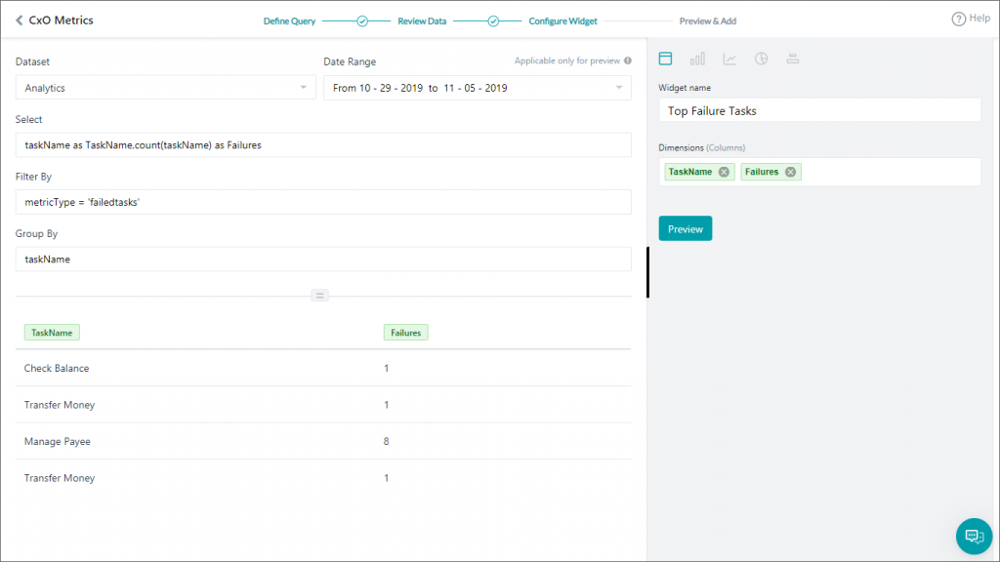1000x562 pixels.
Task: Go to the Define Query step
Action: pyautogui.click(x=288, y=20)
